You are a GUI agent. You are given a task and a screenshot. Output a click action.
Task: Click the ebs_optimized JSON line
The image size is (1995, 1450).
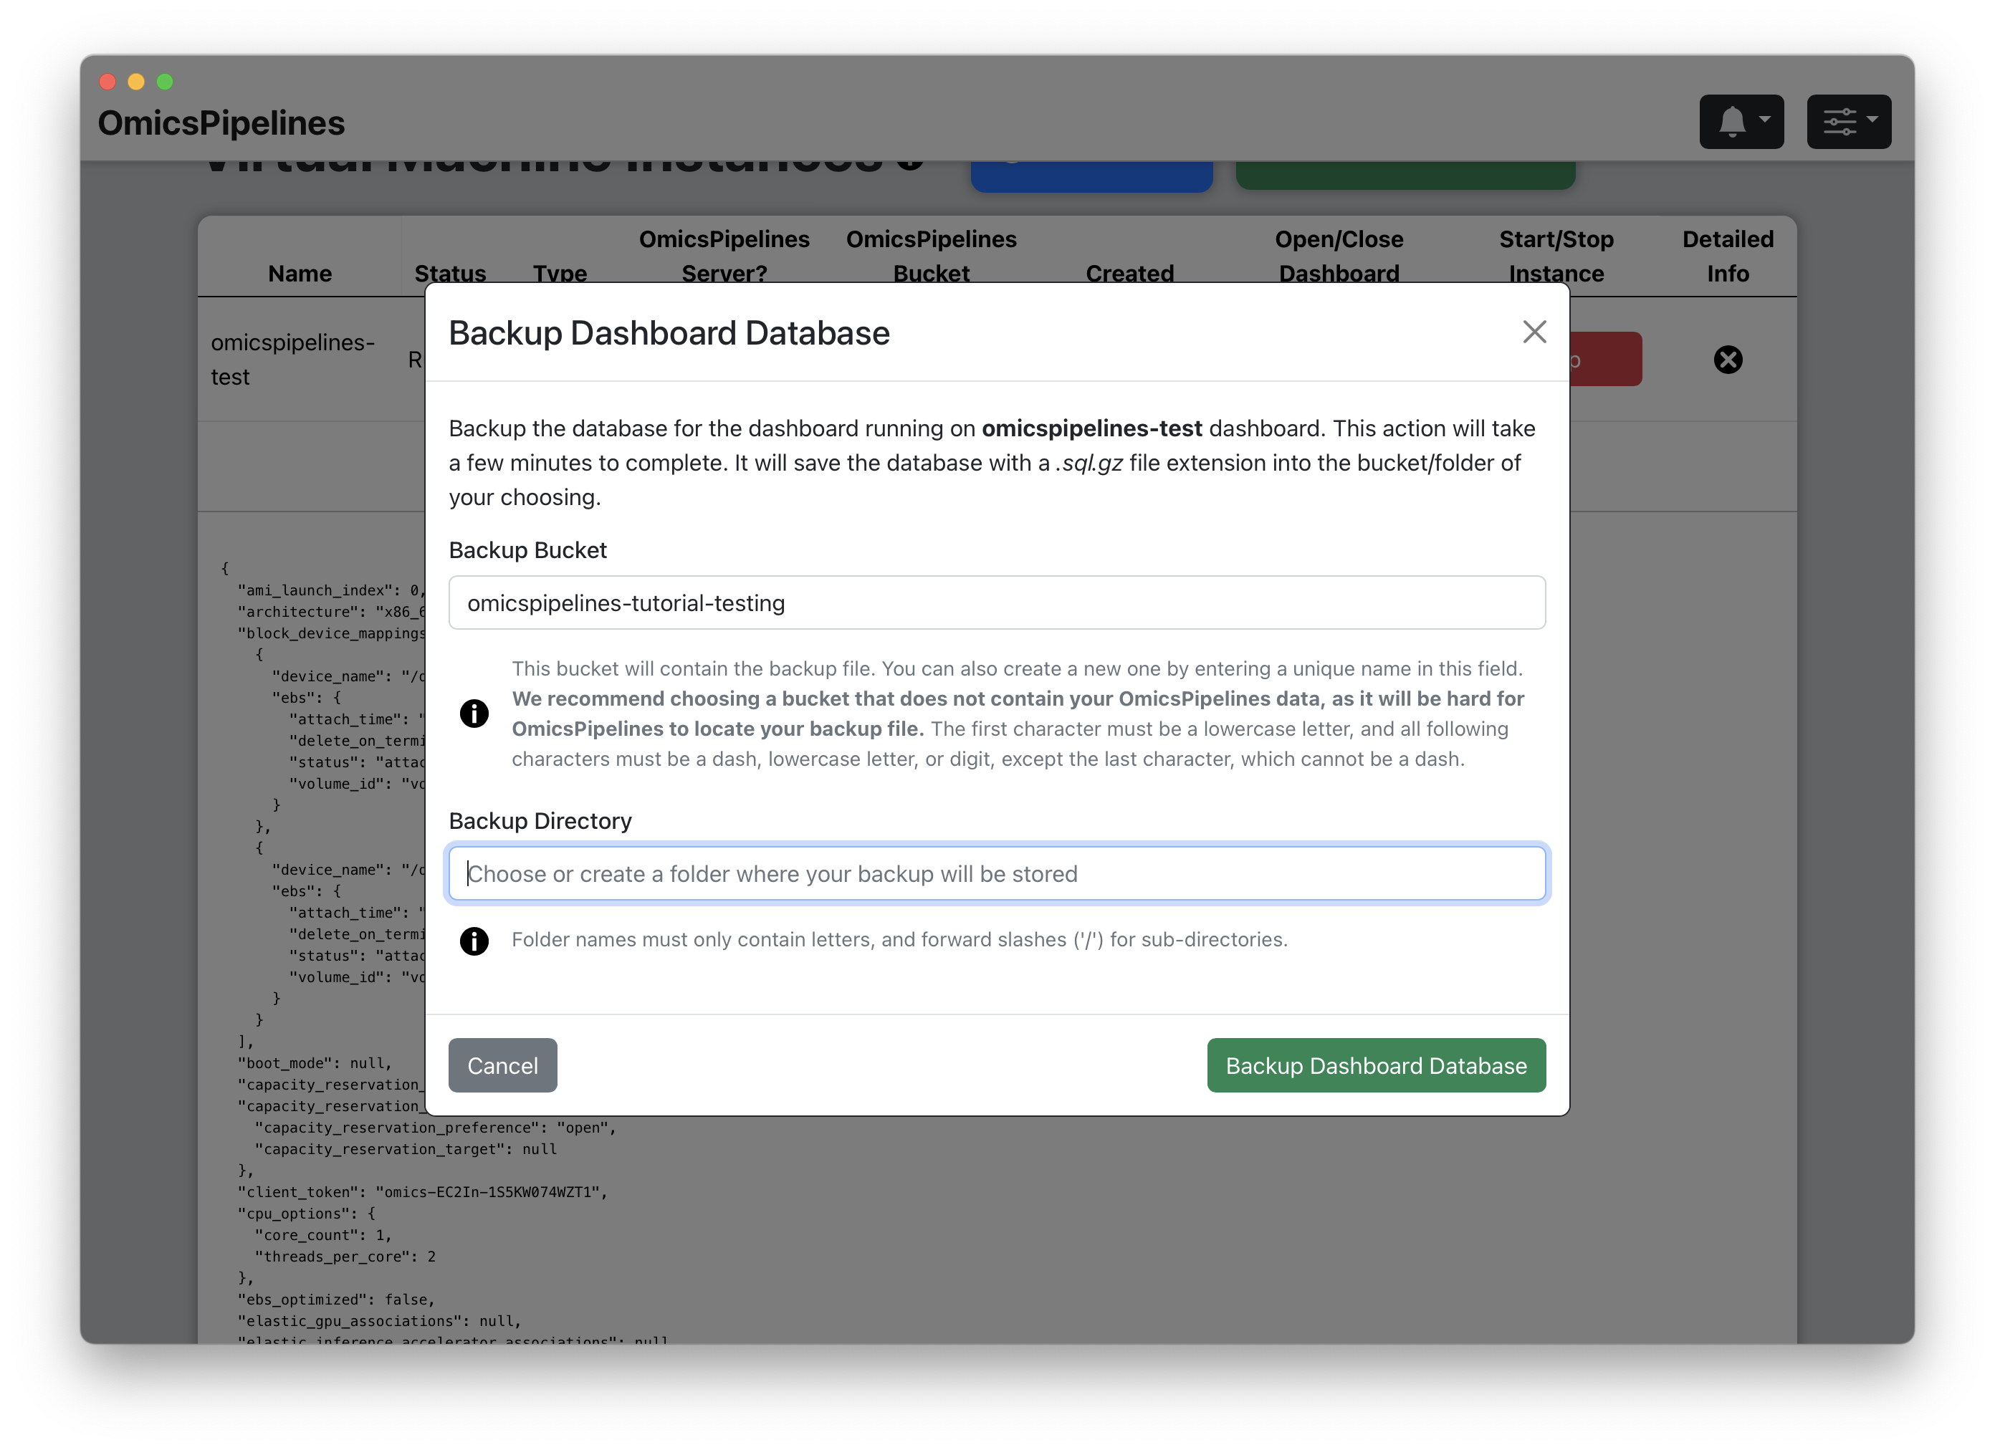(336, 1299)
